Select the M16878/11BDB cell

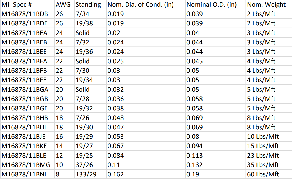click(27, 14)
